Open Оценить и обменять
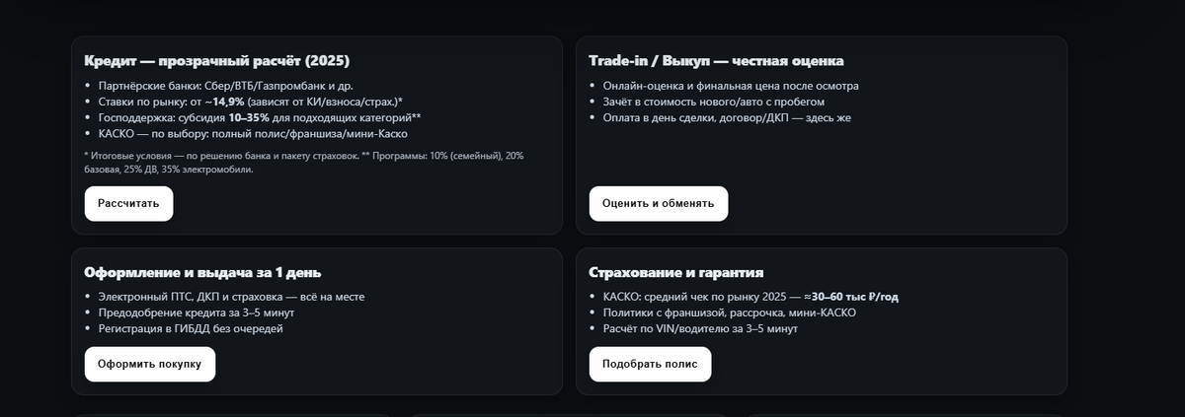 coord(658,203)
